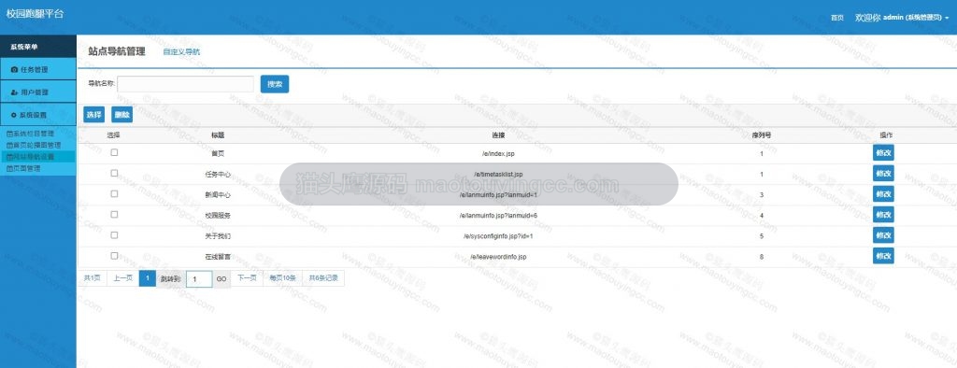The height and width of the screenshot is (368, 957).
Task: Click the 校园服务 title cell
Action: tap(218, 216)
